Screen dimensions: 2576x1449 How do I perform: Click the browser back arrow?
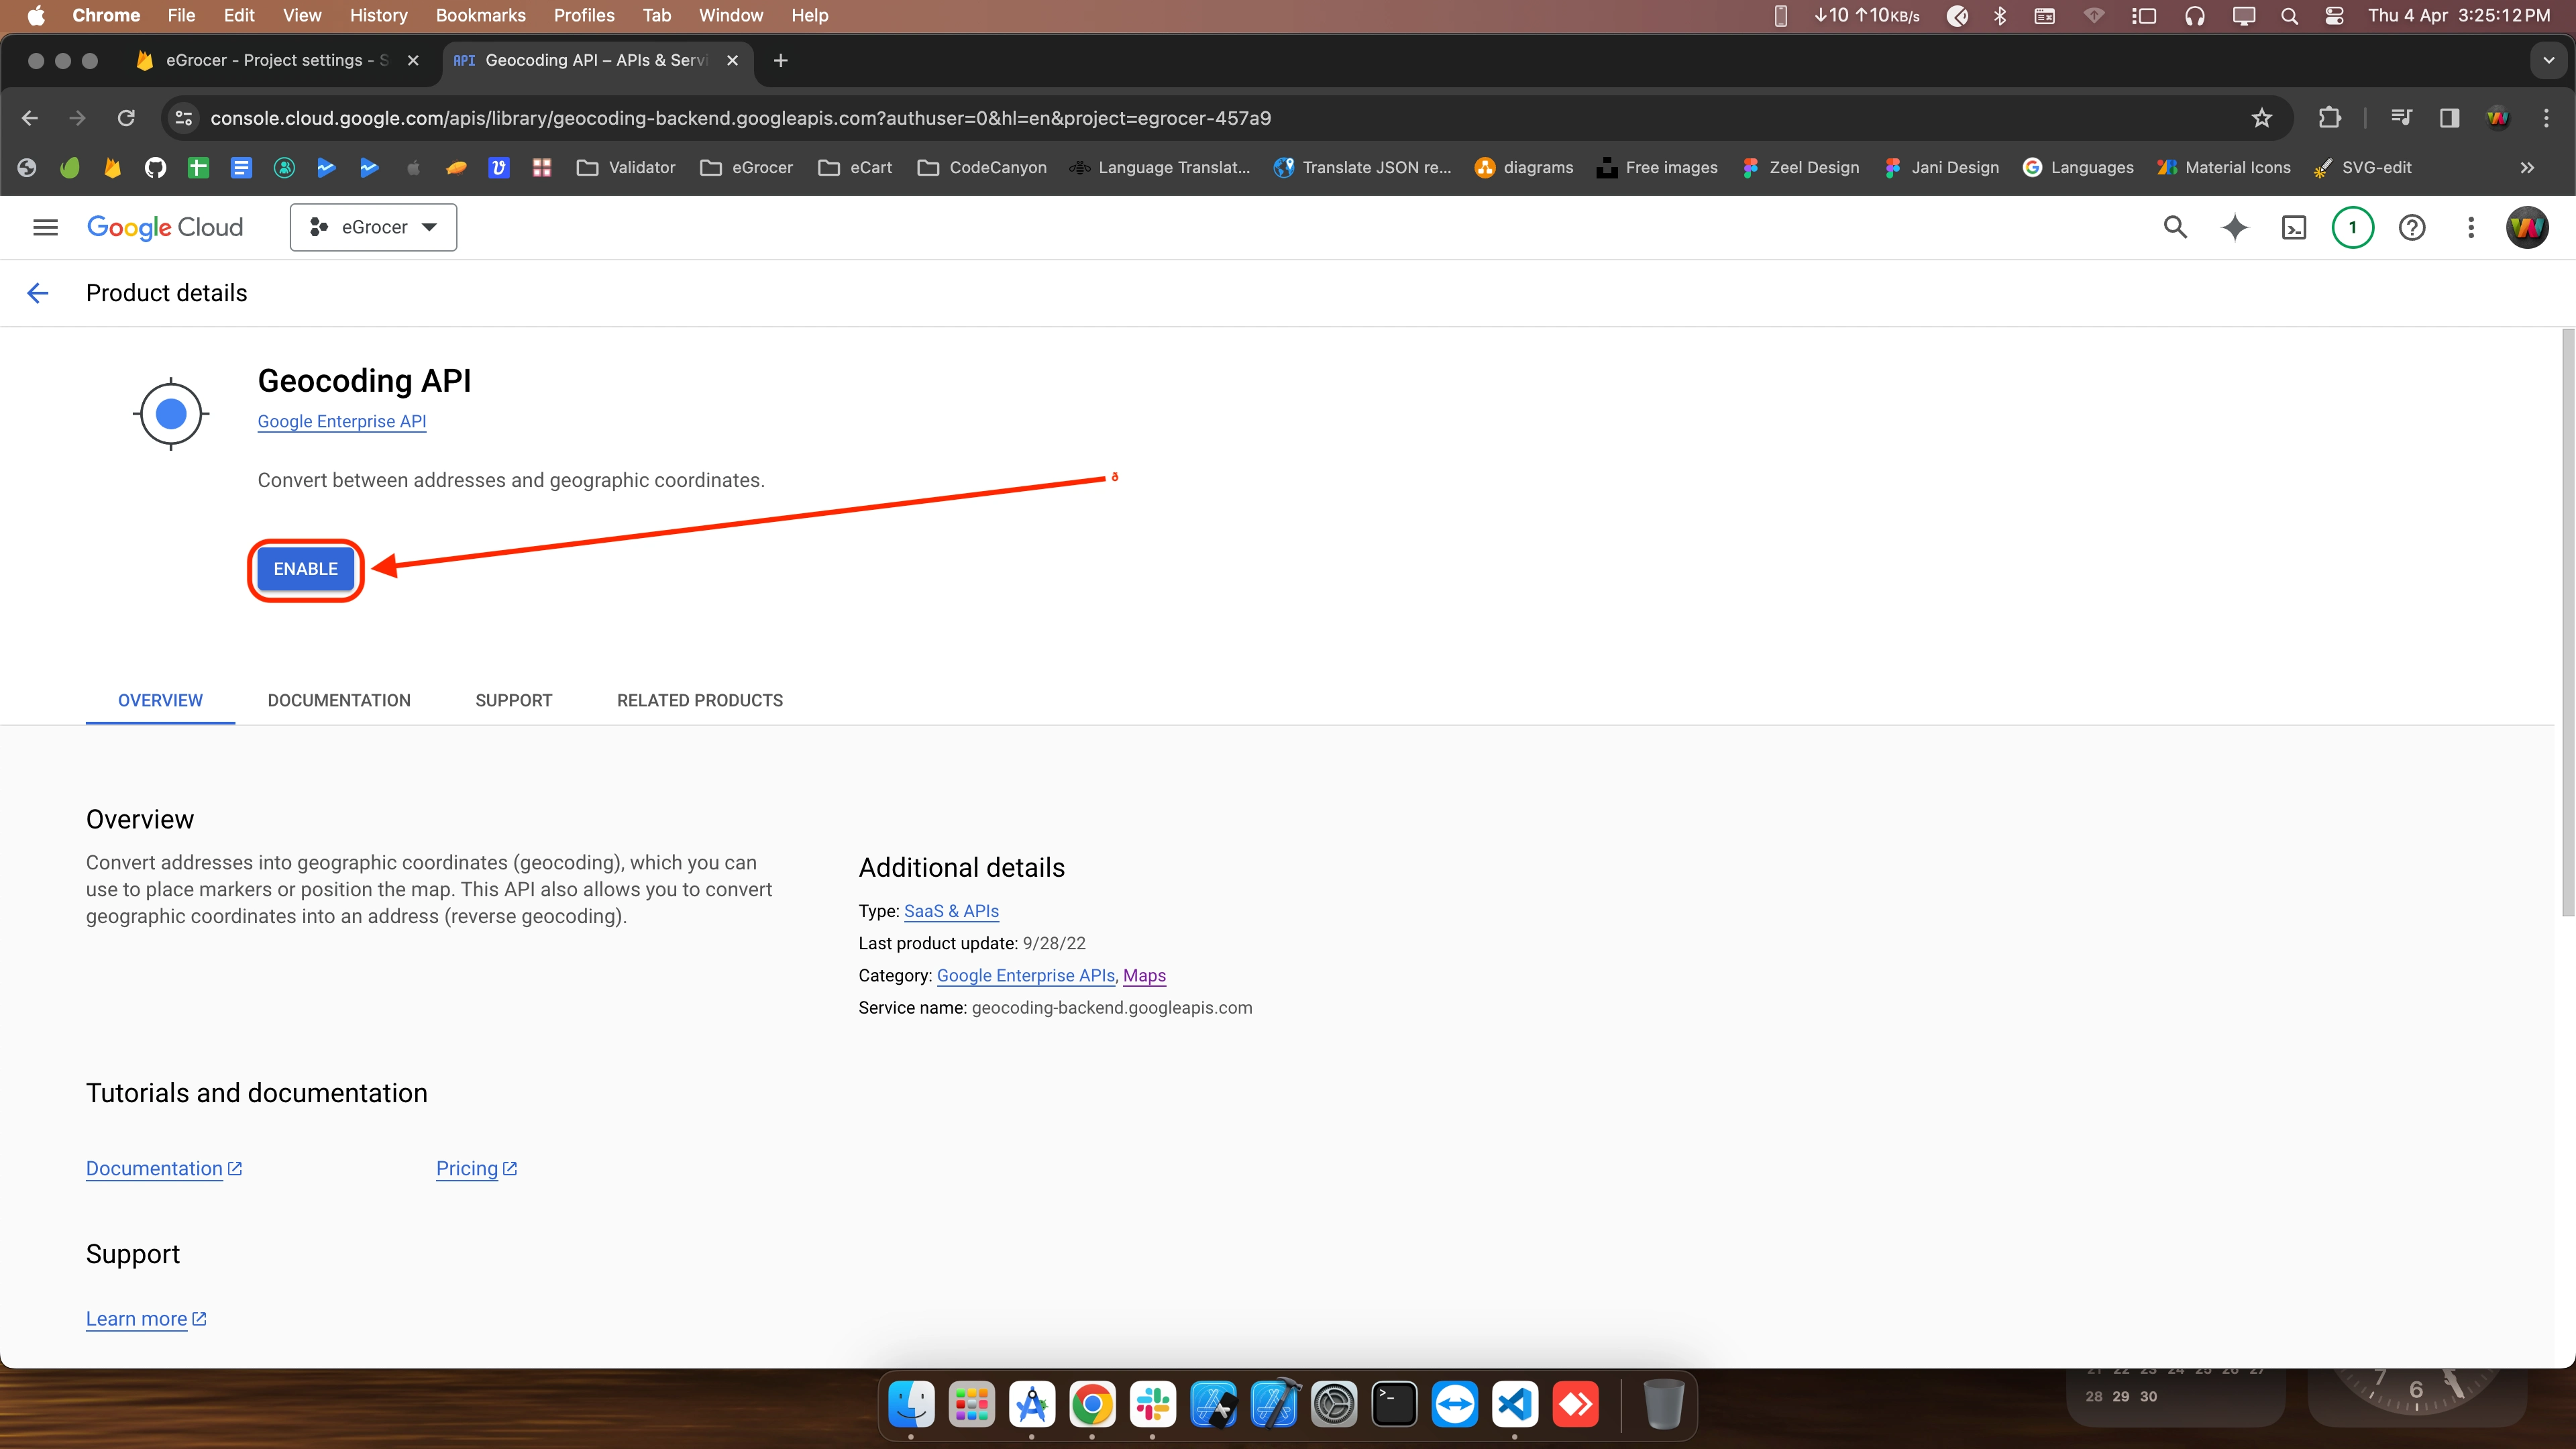[x=30, y=118]
